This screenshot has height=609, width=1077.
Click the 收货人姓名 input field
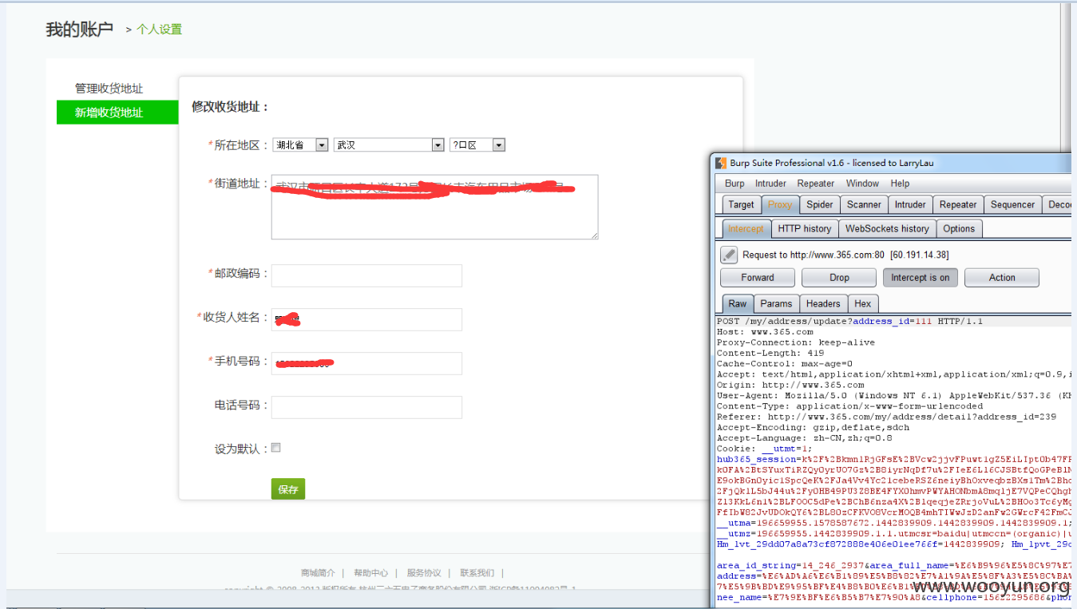pos(366,319)
